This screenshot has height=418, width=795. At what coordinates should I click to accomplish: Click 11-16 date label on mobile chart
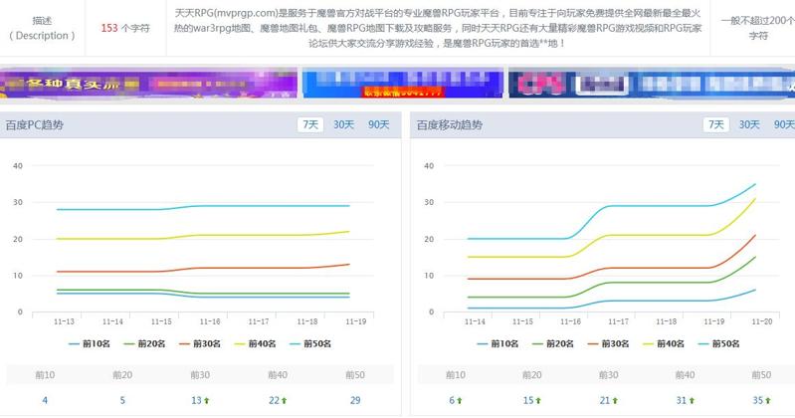[570, 321]
